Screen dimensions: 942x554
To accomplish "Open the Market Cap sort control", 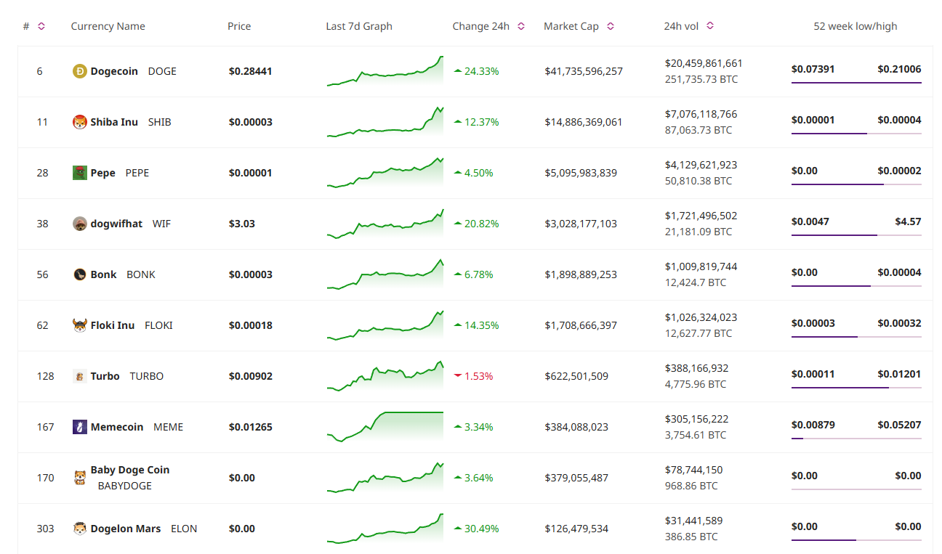I will [611, 25].
